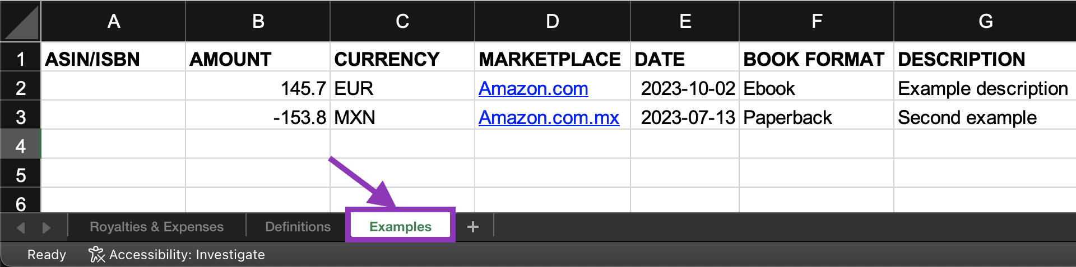Image resolution: width=1076 pixels, height=267 pixels.
Task: Select row 2 header
Action: 20,88
